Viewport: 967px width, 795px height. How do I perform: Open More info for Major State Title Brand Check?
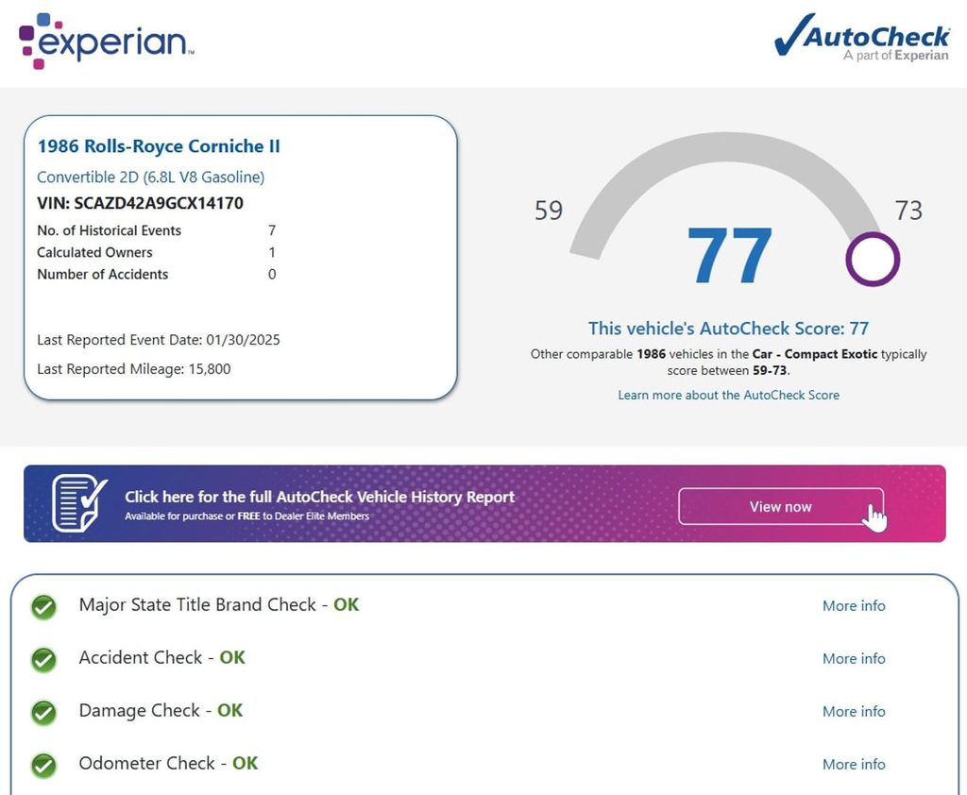(x=854, y=606)
